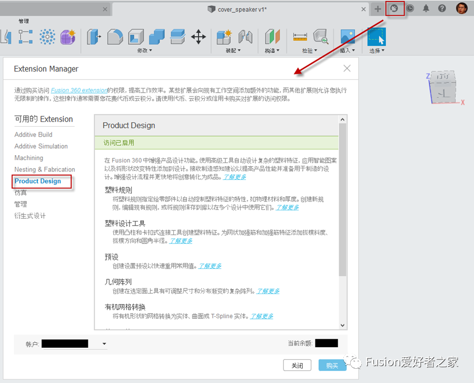Choose Additive Build extension
The height and width of the screenshot is (383, 474).
33,135
